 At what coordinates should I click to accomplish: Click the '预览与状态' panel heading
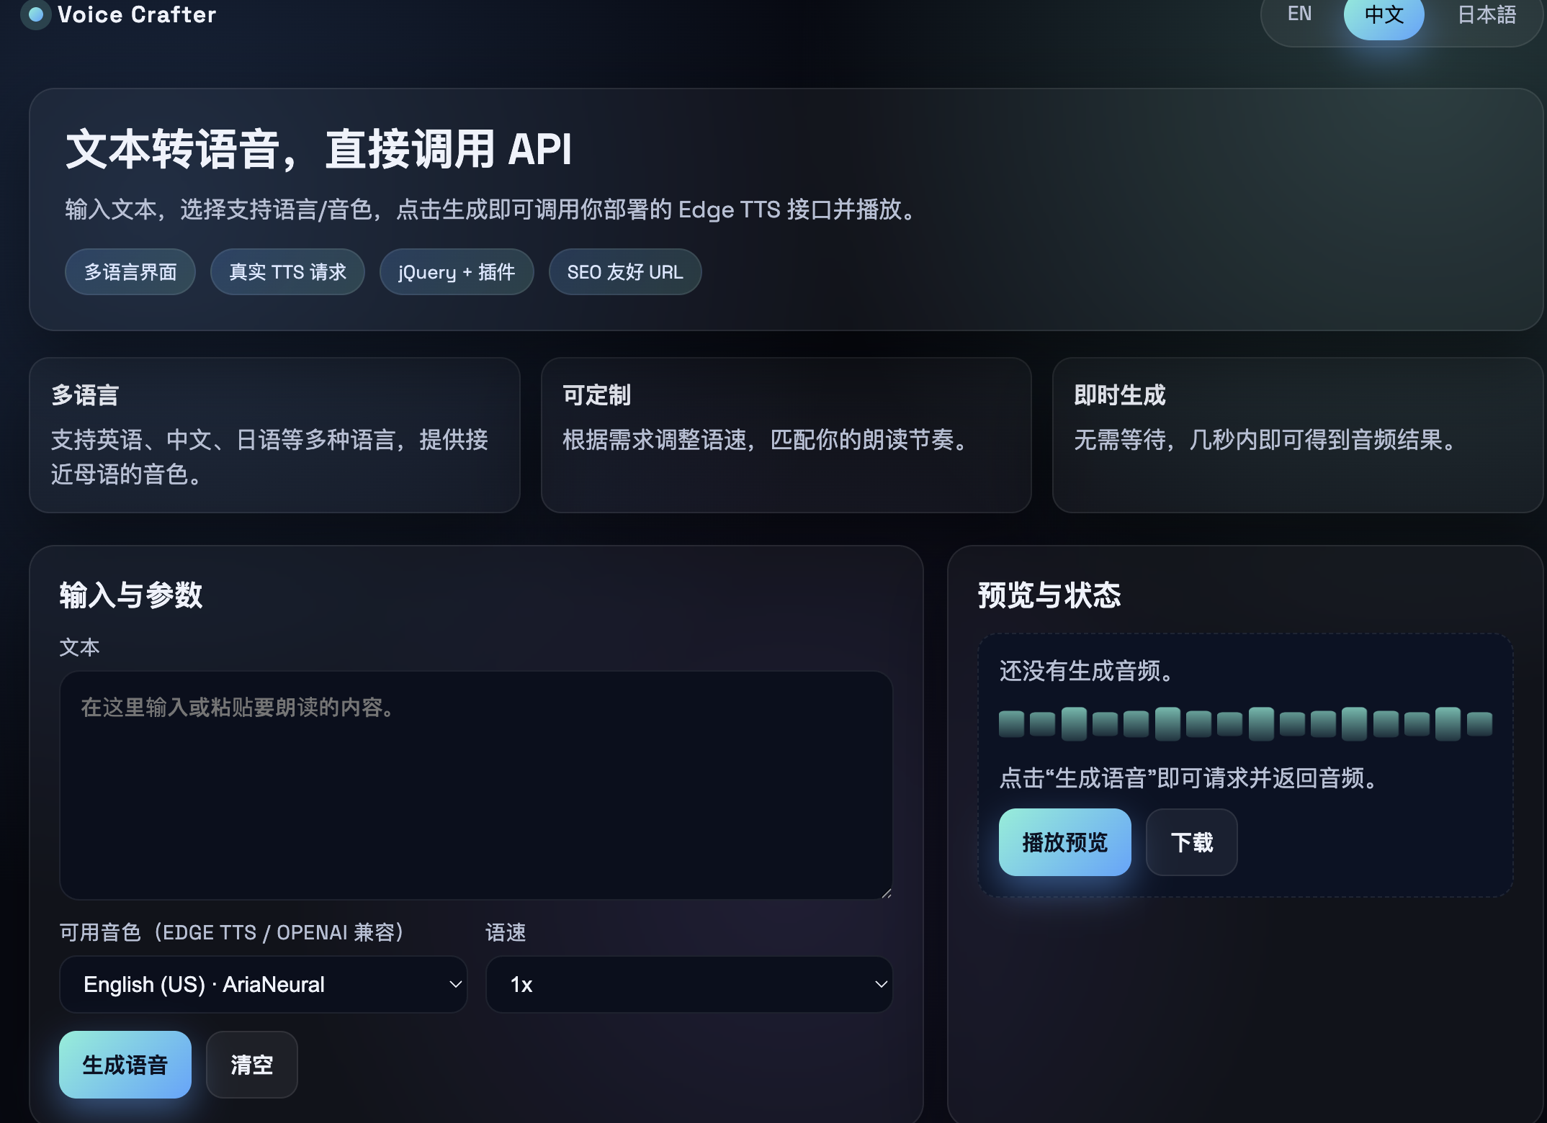click(1049, 595)
